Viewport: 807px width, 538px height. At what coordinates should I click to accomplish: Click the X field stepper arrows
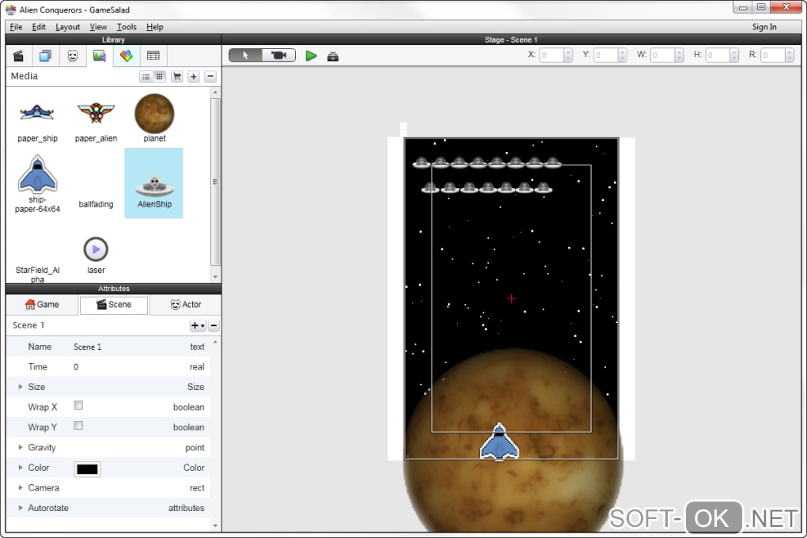[568, 55]
